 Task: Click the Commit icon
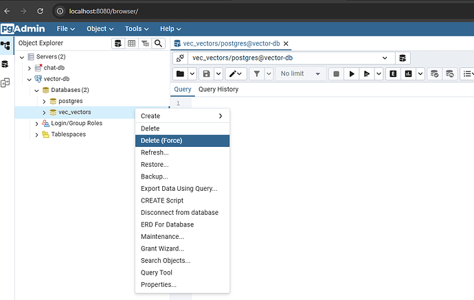[434, 73]
